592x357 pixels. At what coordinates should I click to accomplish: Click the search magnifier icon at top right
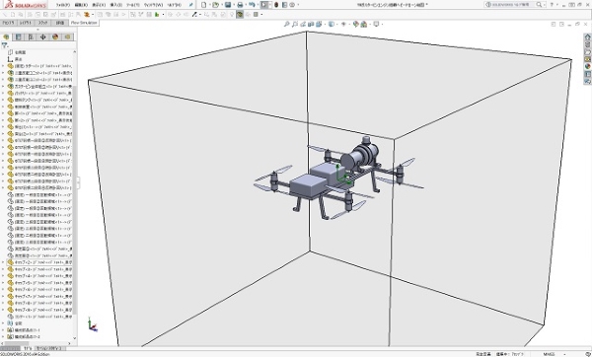(539, 5)
